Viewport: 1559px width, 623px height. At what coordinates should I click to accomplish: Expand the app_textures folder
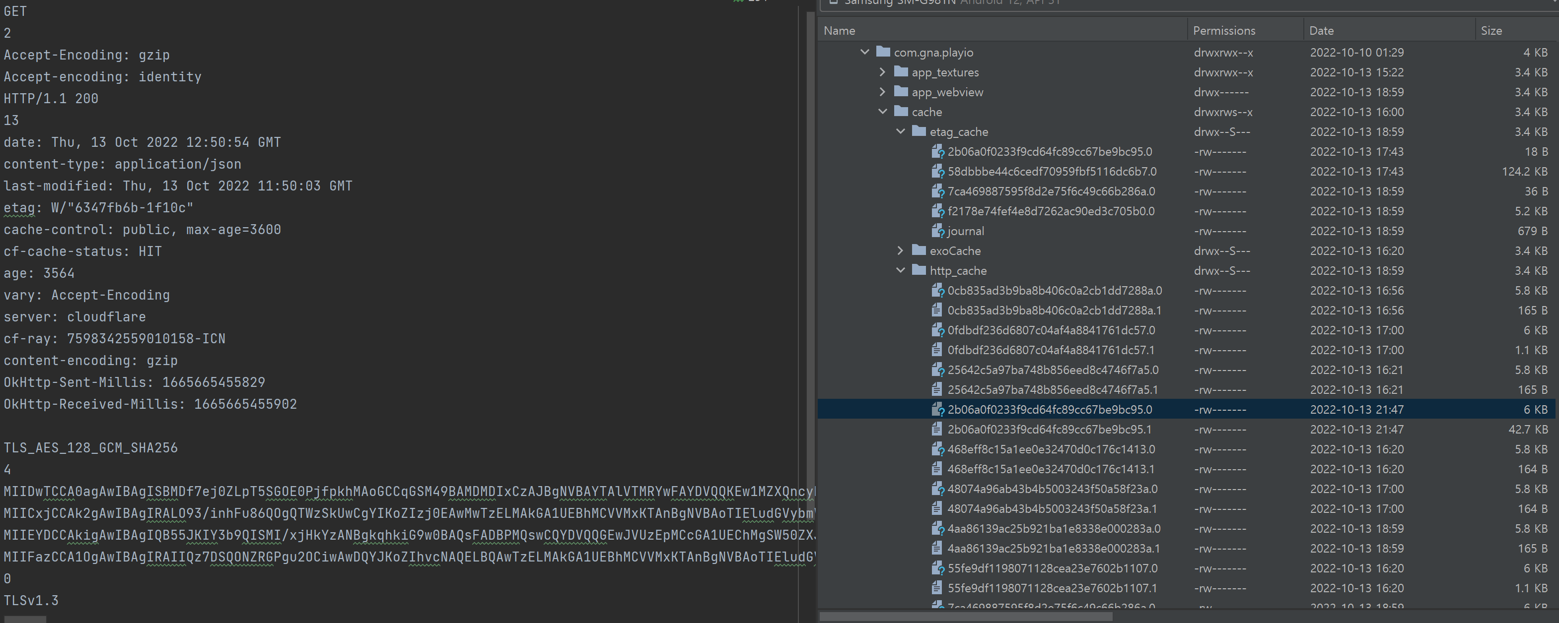click(x=882, y=72)
